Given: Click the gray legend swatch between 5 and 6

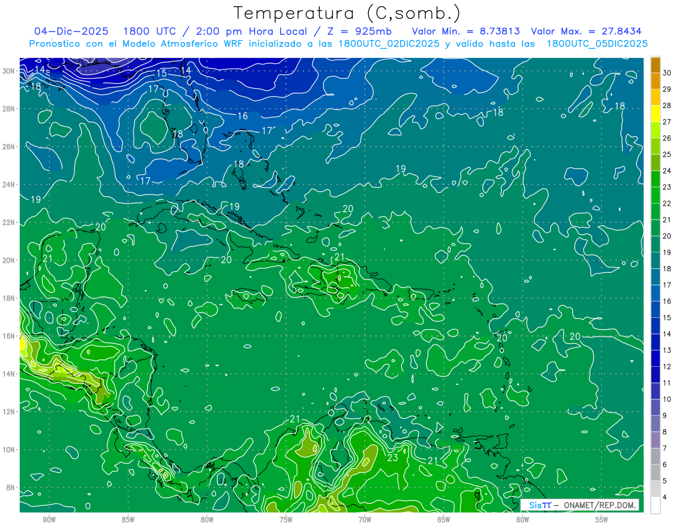Looking at the screenshot, I should pos(655,473).
